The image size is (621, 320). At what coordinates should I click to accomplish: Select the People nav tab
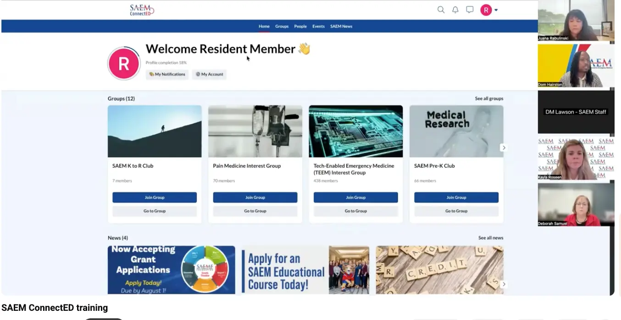pyautogui.click(x=300, y=27)
